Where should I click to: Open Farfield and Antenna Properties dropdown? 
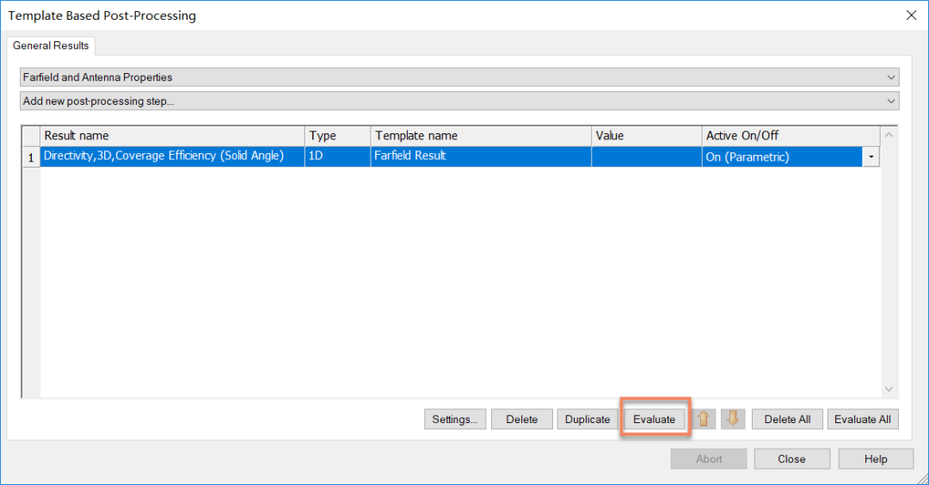pyautogui.click(x=459, y=77)
